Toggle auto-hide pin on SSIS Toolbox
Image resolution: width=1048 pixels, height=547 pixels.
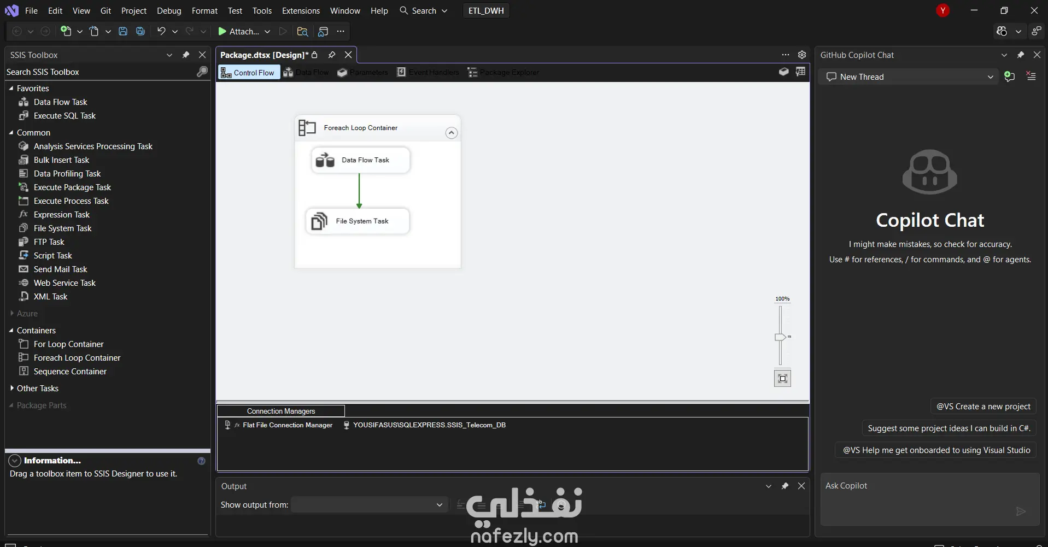pos(186,55)
